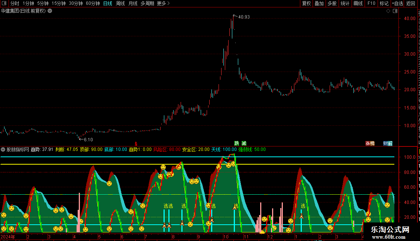420x241 pixels.
Task: Click the panel layout icon at top-left
Action: pos(4,3)
